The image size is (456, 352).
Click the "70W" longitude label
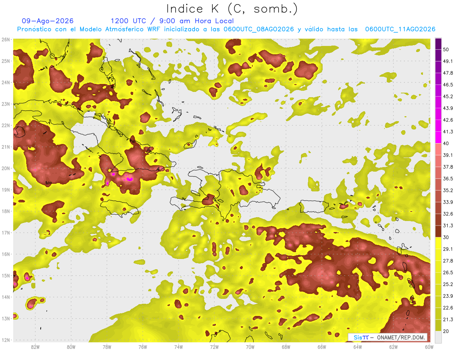(x=250, y=347)
